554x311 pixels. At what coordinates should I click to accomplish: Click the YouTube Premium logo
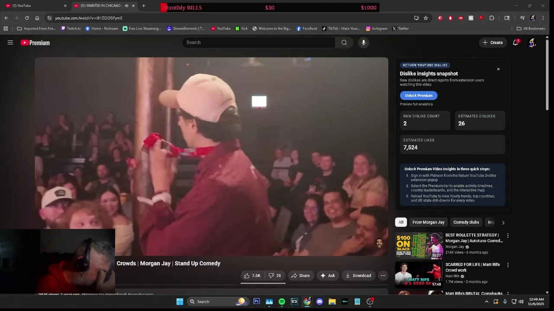click(35, 43)
